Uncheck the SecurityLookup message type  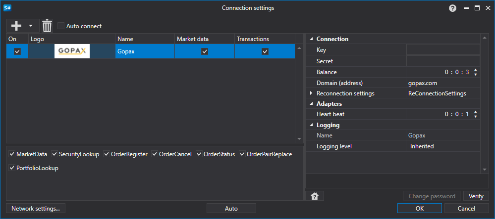tap(55, 154)
